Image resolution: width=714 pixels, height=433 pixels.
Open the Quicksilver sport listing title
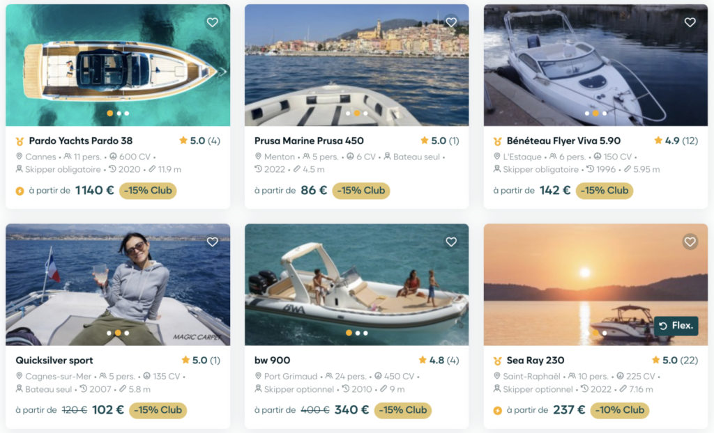pyautogui.click(x=54, y=360)
